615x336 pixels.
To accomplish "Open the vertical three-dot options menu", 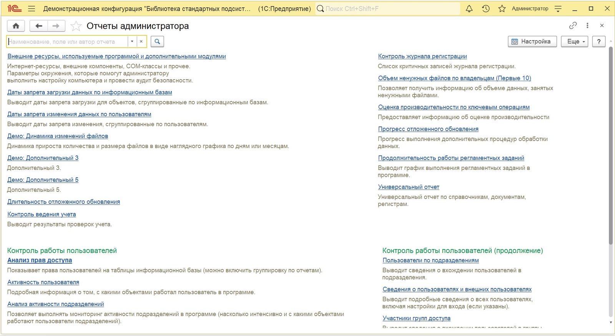I will (x=587, y=25).
